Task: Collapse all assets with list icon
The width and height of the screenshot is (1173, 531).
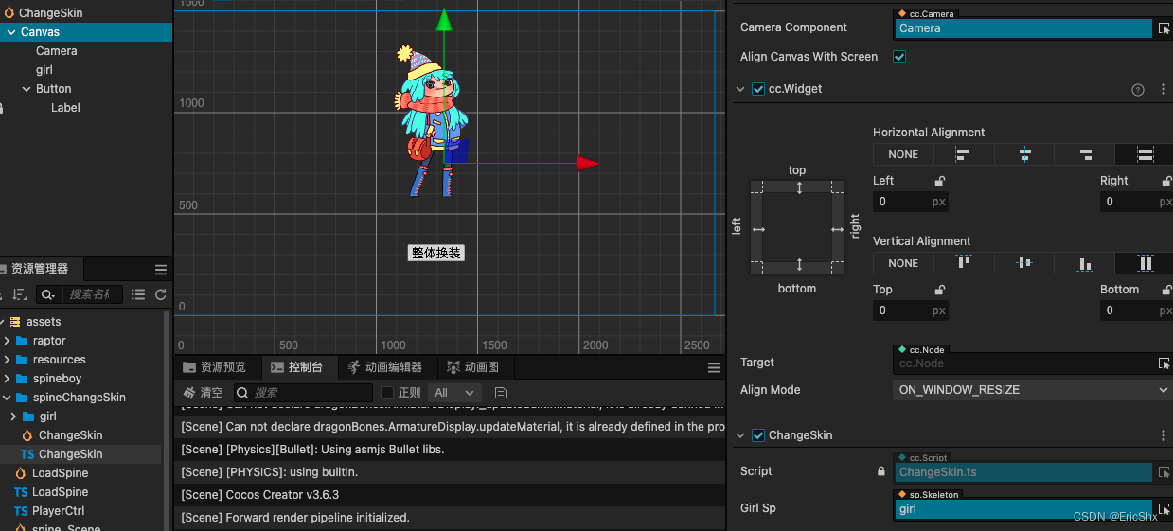Action: (138, 294)
